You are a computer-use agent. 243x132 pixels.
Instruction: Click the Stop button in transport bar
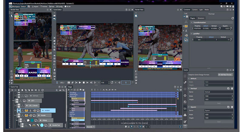pyautogui.click(x=84, y=82)
